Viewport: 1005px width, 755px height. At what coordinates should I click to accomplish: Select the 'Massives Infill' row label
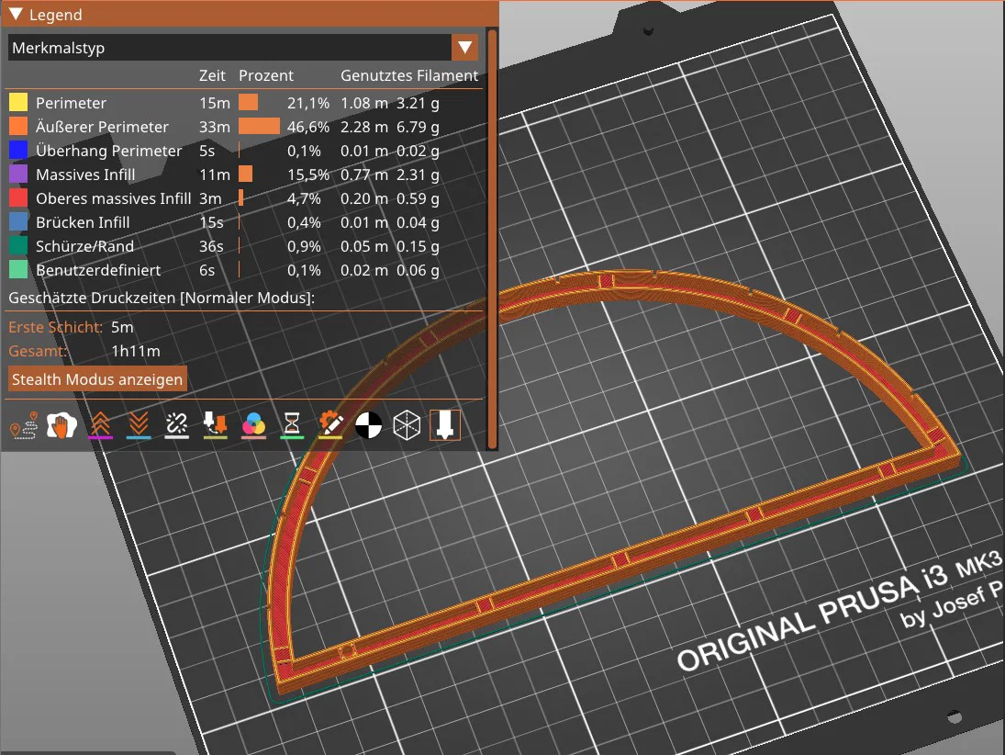click(x=85, y=175)
